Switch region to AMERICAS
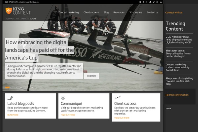198x132 pixels. pos(25,19)
